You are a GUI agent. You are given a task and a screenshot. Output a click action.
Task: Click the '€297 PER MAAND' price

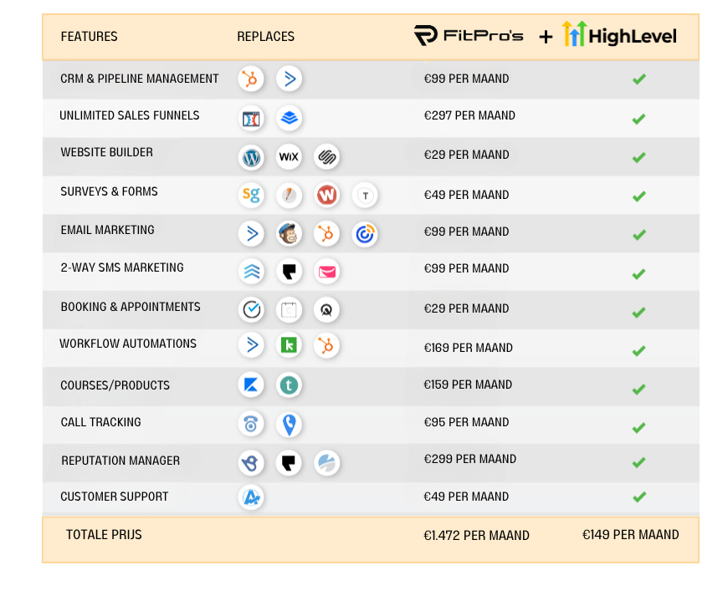(469, 115)
